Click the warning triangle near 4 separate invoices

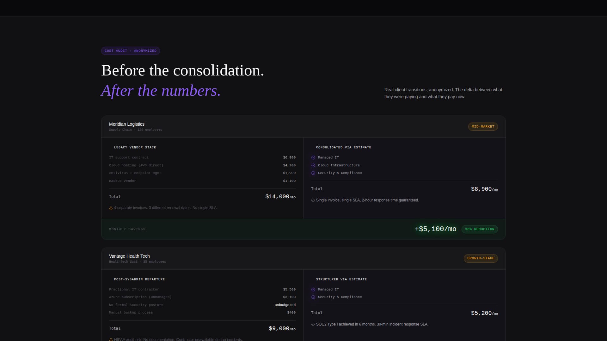pyautogui.click(x=111, y=207)
